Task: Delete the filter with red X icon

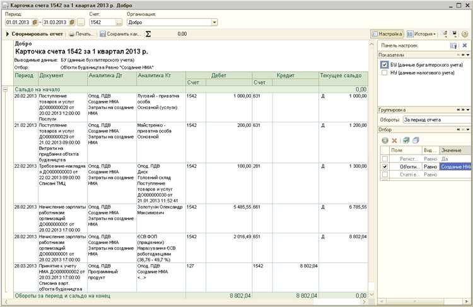Action: (395, 140)
